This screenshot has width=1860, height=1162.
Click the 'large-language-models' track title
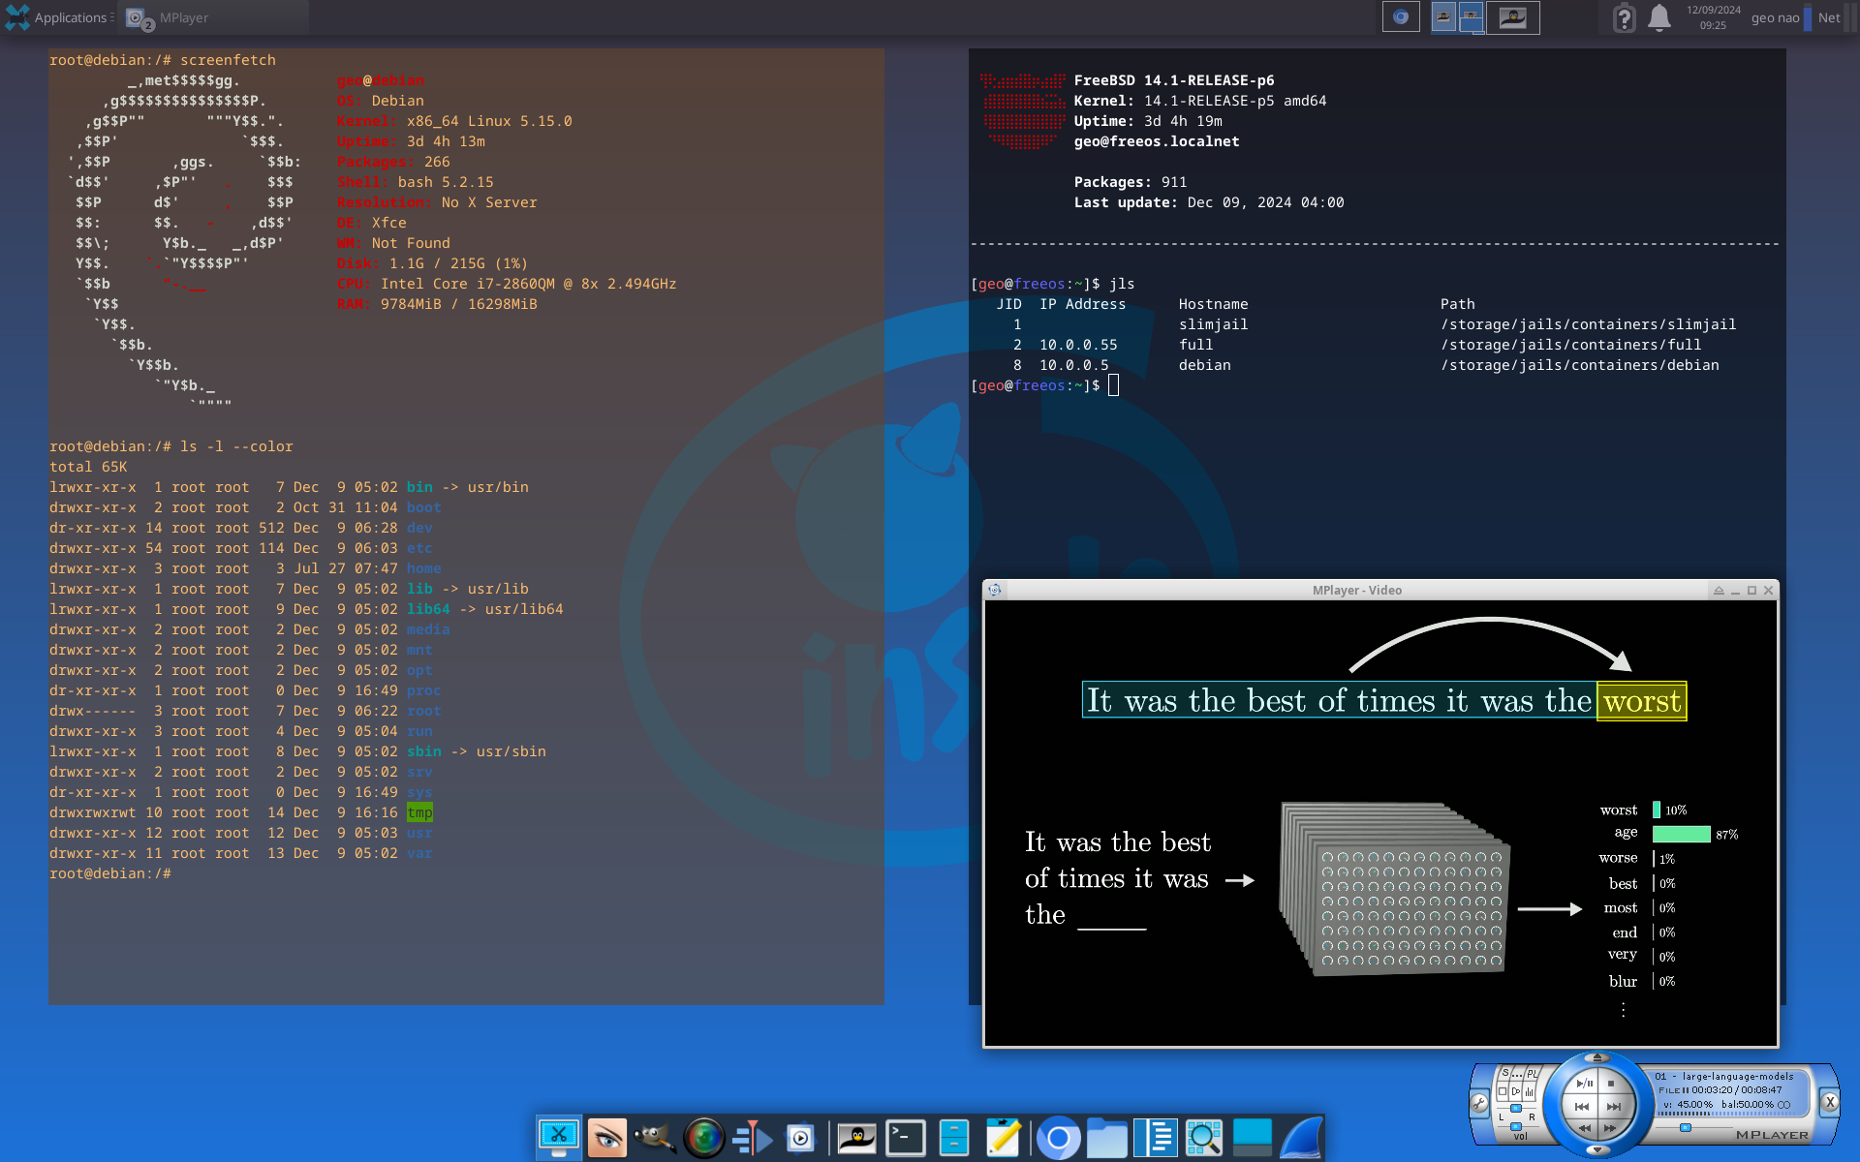(1738, 1077)
